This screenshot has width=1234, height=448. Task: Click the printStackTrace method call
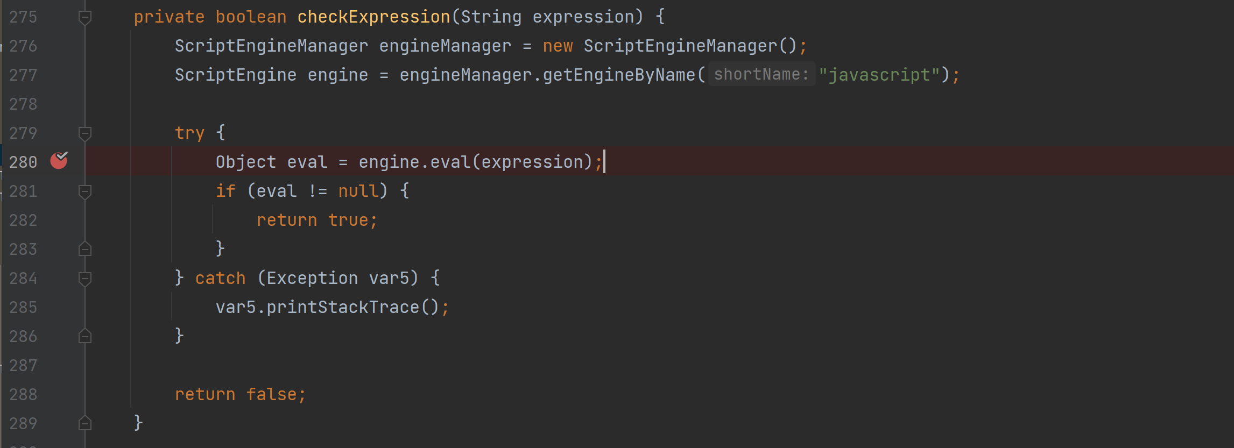(x=342, y=307)
